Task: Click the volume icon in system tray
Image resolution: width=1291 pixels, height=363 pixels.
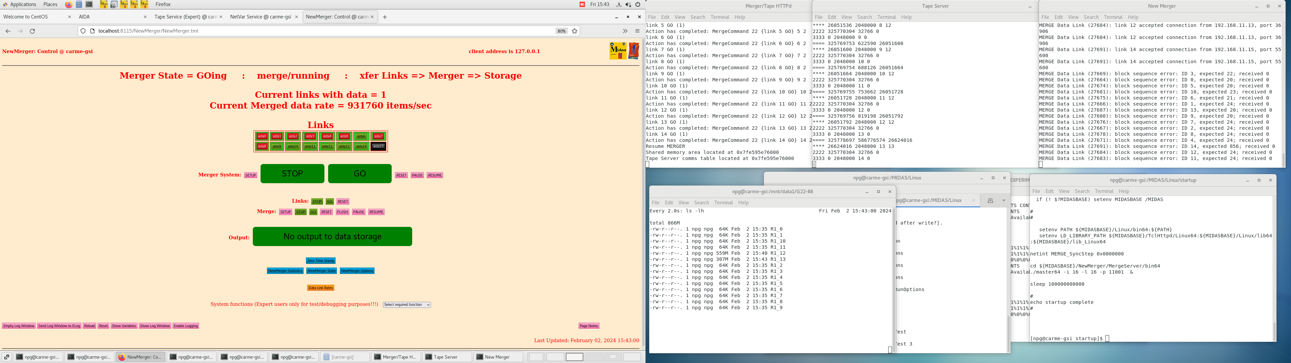Action: (x=628, y=4)
